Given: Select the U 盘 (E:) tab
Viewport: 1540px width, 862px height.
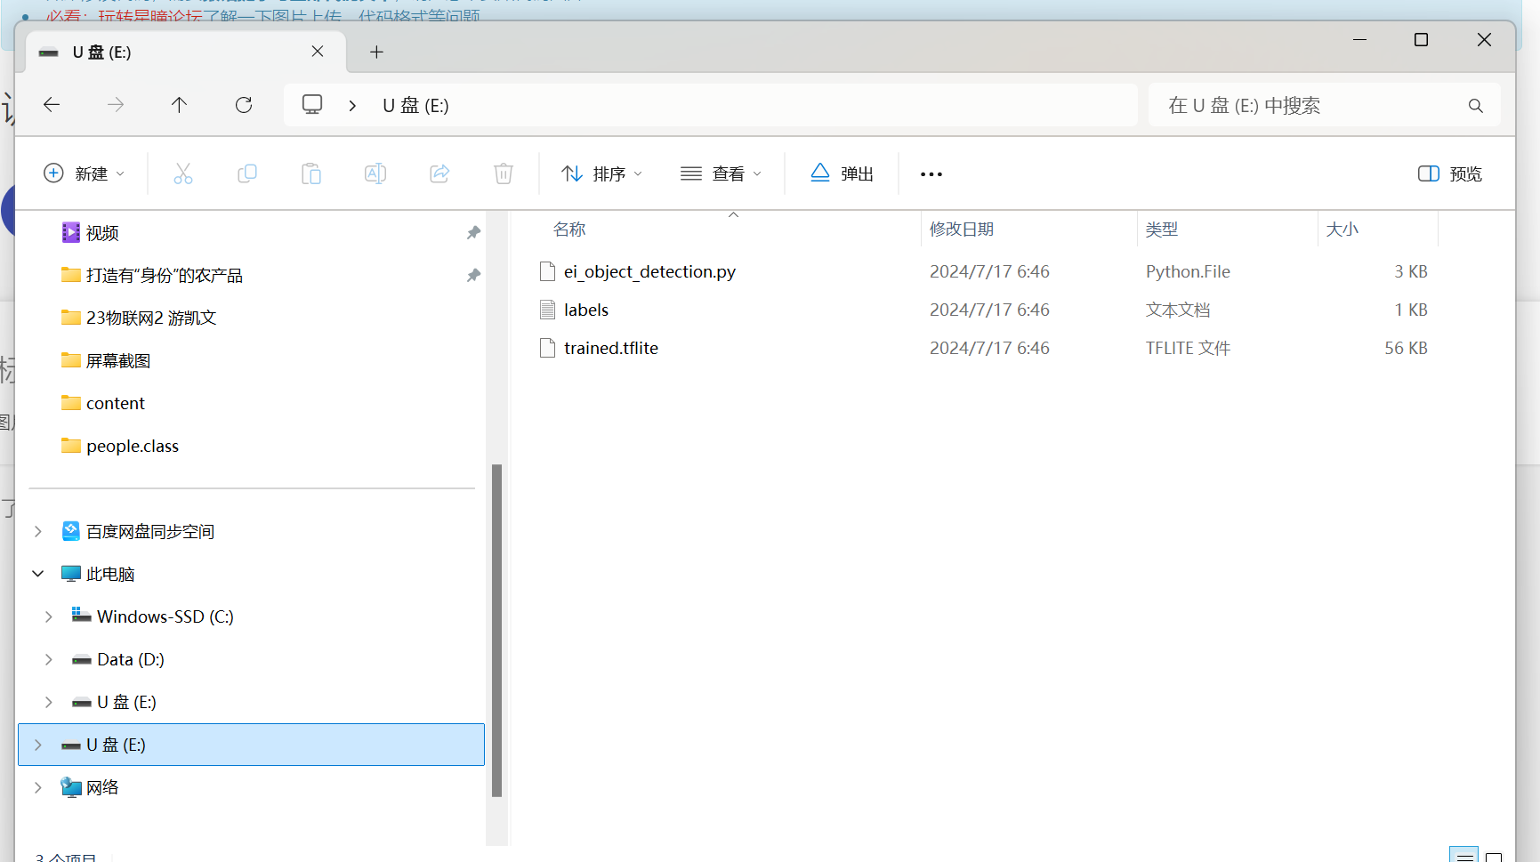Looking at the screenshot, I should pyautogui.click(x=184, y=52).
